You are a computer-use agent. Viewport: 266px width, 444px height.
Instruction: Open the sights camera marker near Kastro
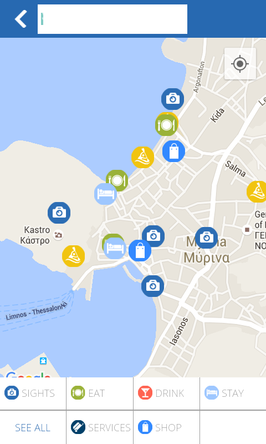[59, 213]
